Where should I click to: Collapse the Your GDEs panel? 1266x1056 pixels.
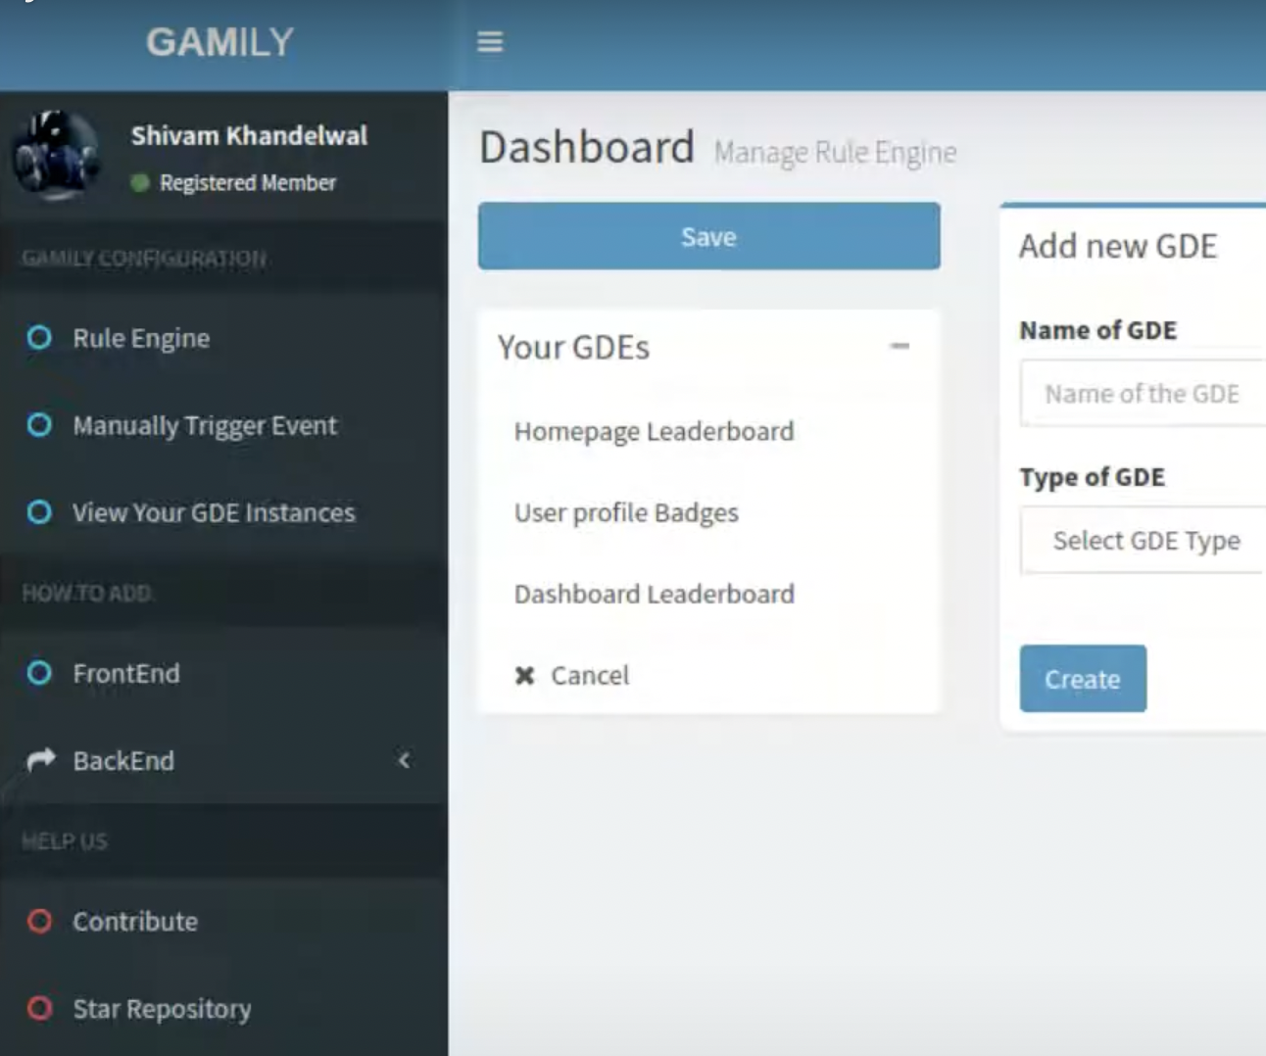click(x=900, y=346)
